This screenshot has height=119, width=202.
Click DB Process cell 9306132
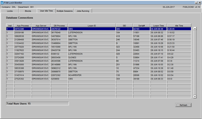(x=59, y=54)
